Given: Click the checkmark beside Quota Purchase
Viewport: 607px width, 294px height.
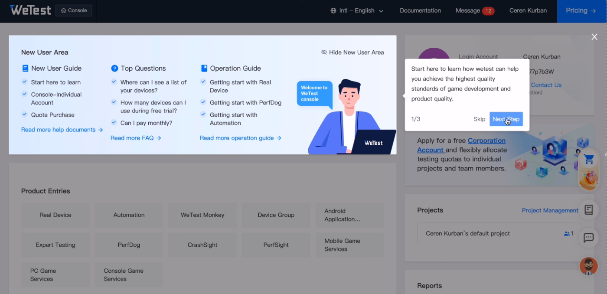Looking at the screenshot, I should (24, 114).
